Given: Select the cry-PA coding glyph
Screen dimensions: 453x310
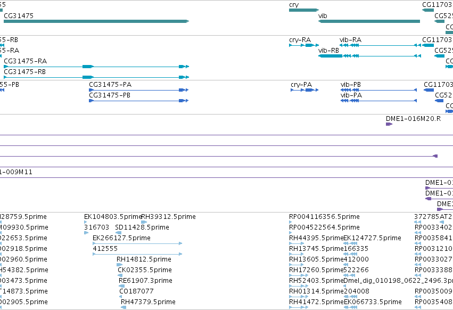Looking at the screenshot, I should tap(304, 90).
